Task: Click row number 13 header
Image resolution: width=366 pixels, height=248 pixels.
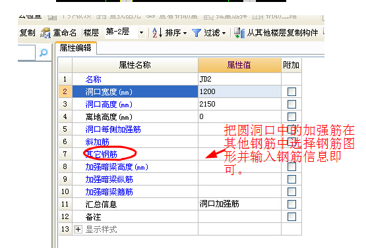Action: (x=65, y=230)
